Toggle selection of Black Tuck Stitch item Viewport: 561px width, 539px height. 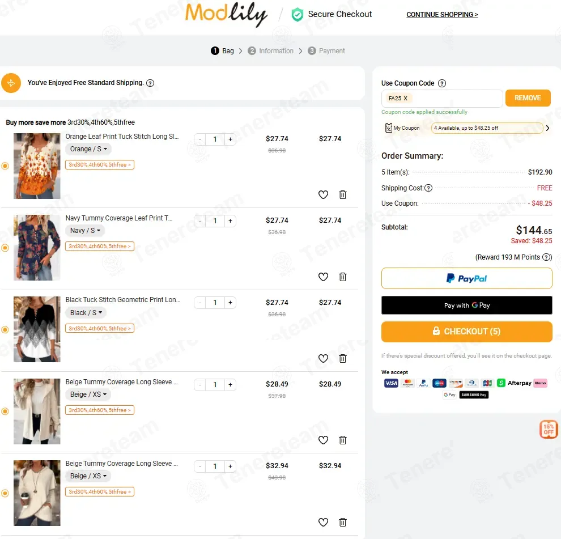(x=5, y=330)
